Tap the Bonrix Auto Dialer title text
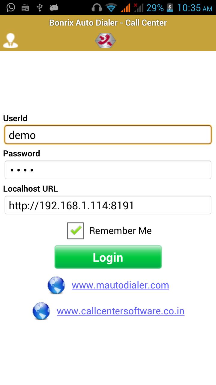The image size is (216, 385). click(108, 23)
